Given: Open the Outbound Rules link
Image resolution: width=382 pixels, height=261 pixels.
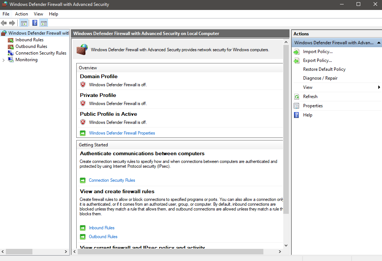Looking at the screenshot, I should point(103,237).
